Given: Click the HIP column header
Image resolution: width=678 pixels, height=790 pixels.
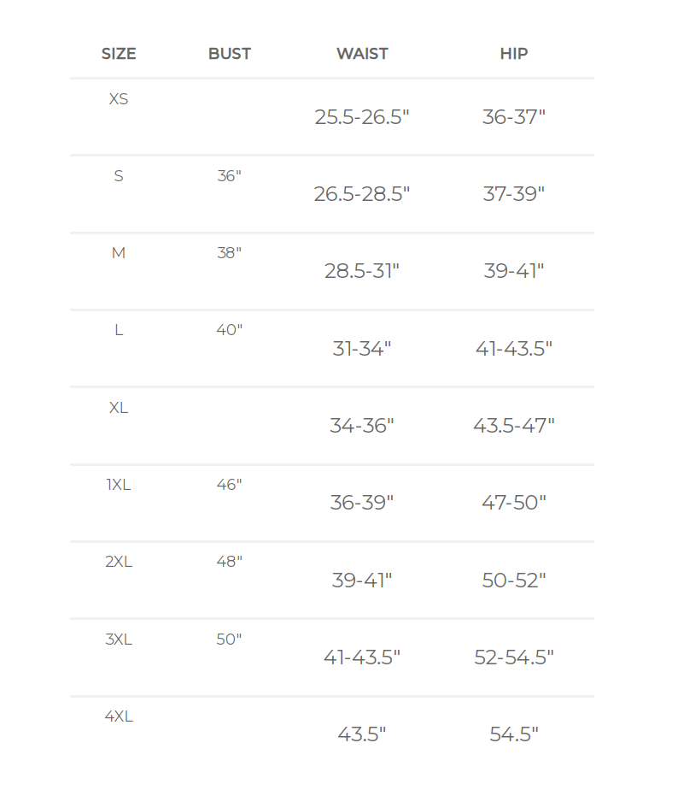Looking at the screenshot, I should pos(514,54).
